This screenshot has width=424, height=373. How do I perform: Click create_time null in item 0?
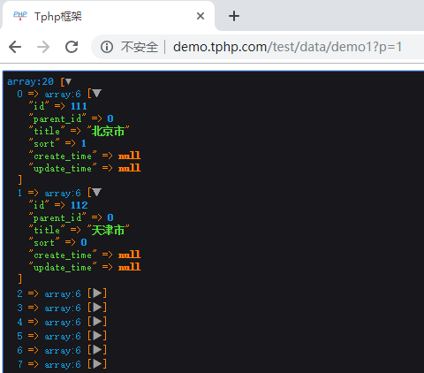[x=130, y=156]
